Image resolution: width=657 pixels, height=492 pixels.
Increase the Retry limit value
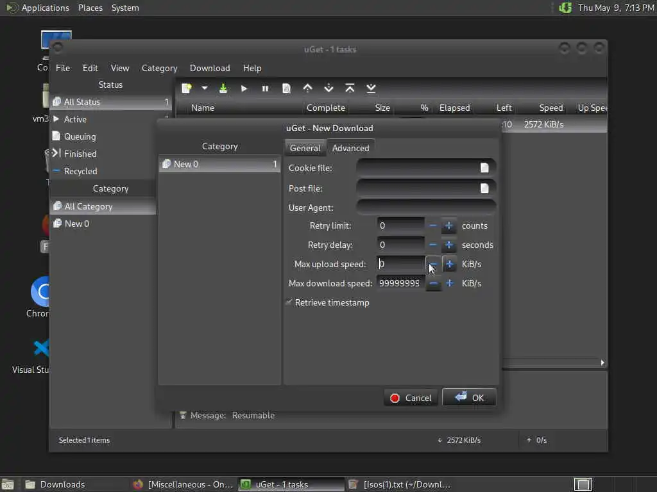tap(448, 225)
